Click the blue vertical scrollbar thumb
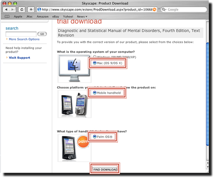Screen dimensions: 216x180 coord(207,94)
